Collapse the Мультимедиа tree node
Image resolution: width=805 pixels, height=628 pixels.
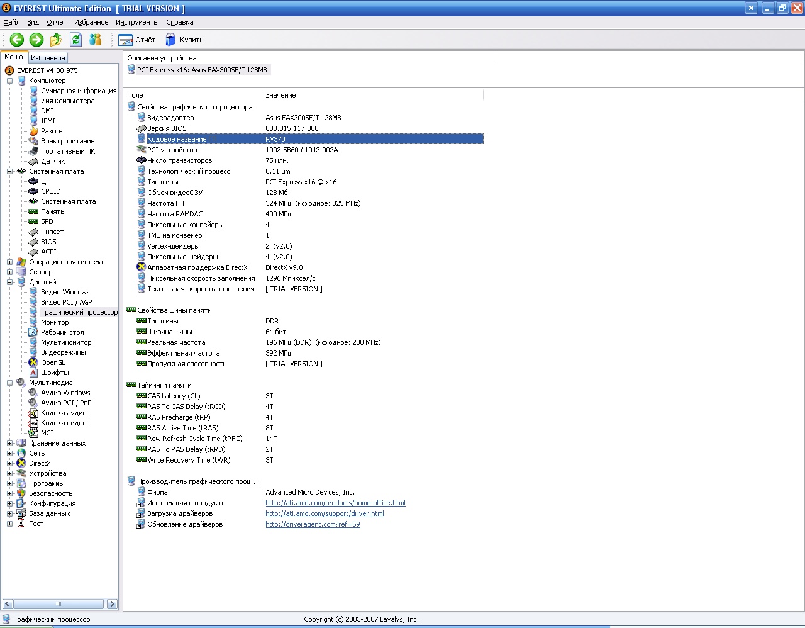coord(10,383)
